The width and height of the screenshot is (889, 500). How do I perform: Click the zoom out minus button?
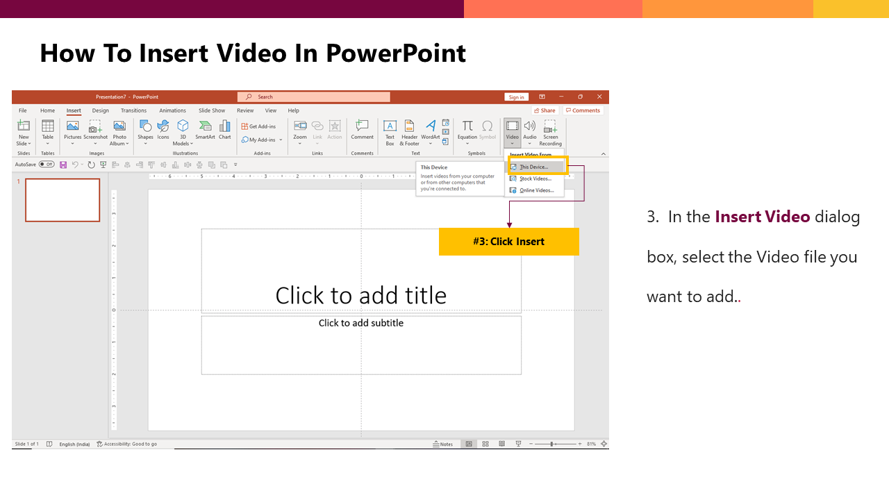tap(531, 444)
